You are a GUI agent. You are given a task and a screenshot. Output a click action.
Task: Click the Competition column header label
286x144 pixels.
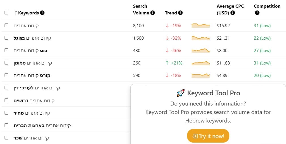click(x=267, y=6)
